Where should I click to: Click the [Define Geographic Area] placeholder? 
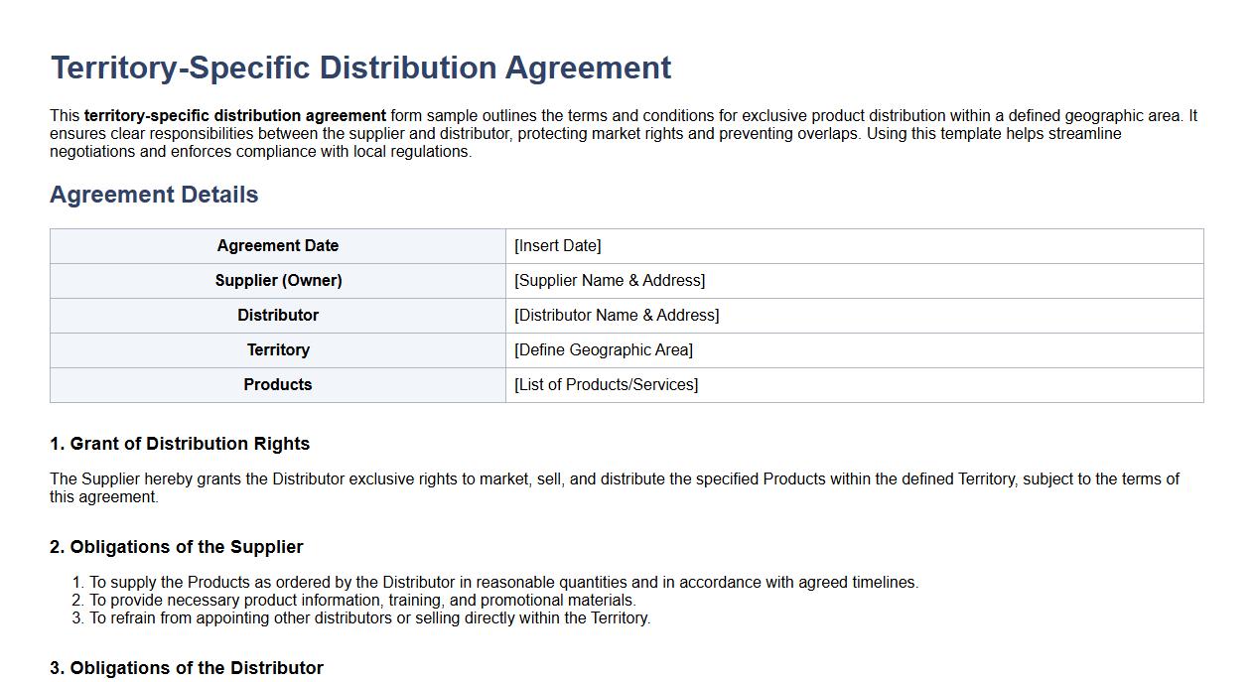click(602, 349)
